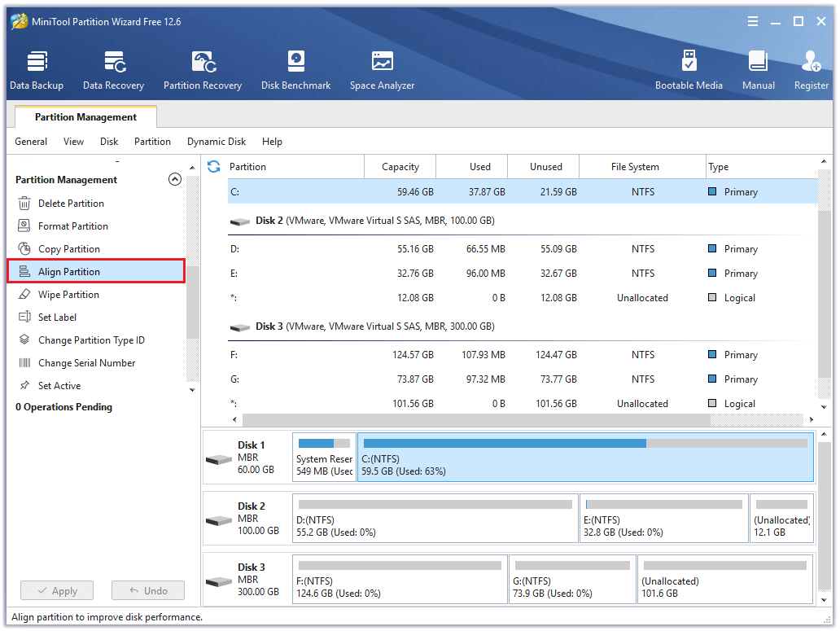This screenshot has height=631, width=840.
Task: Click System Reserved block on Disk 1
Action: (324, 458)
